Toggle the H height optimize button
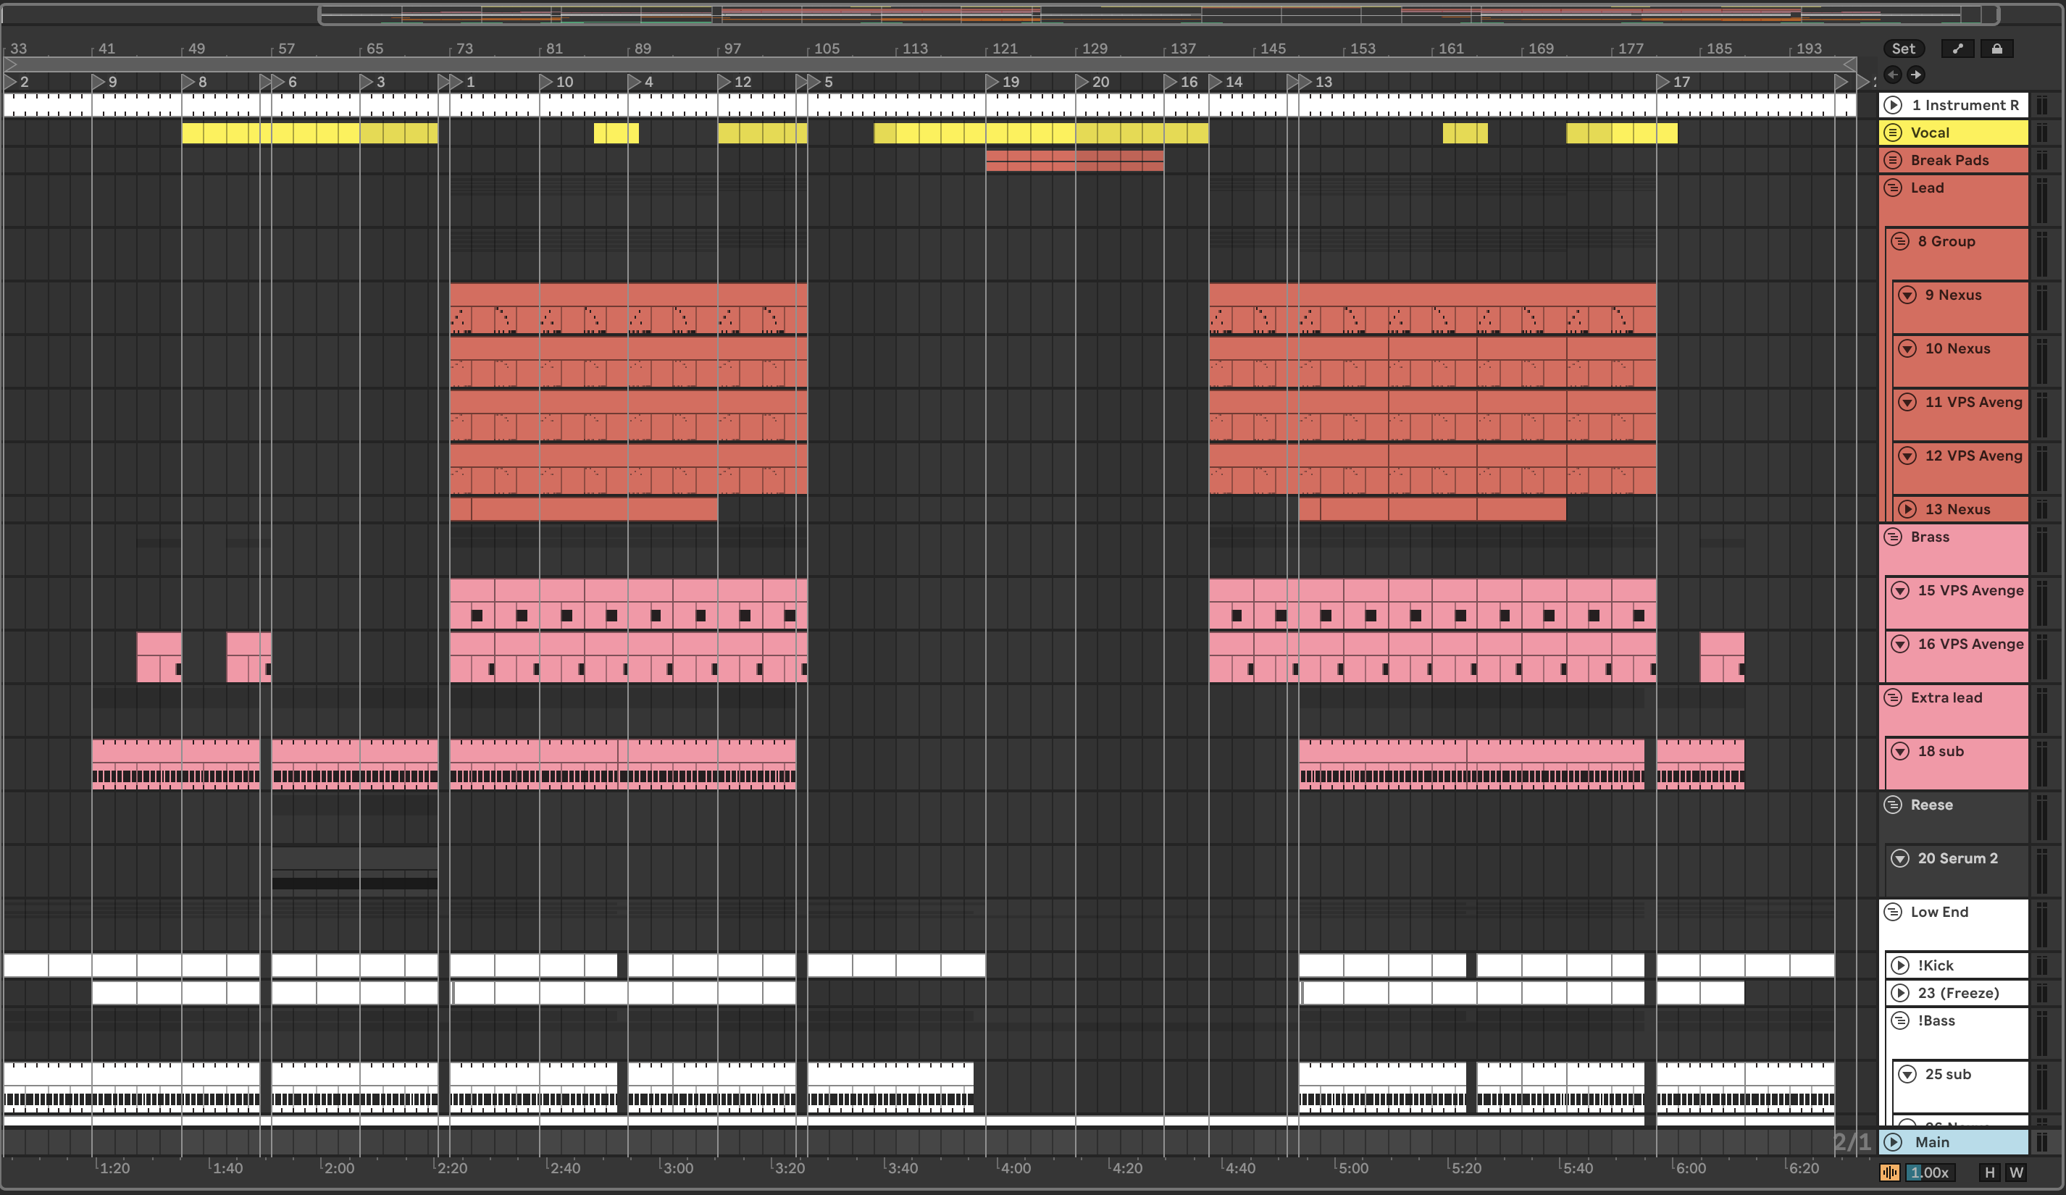The width and height of the screenshot is (2066, 1195). [1990, 1173]
